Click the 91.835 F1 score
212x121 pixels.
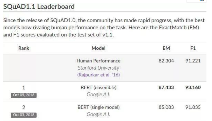click(x=193, y=107)
